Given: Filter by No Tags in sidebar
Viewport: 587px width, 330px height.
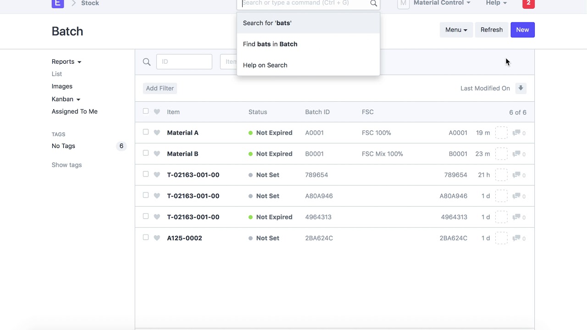Looking at the screenshot, I should [x=63, y=146].
